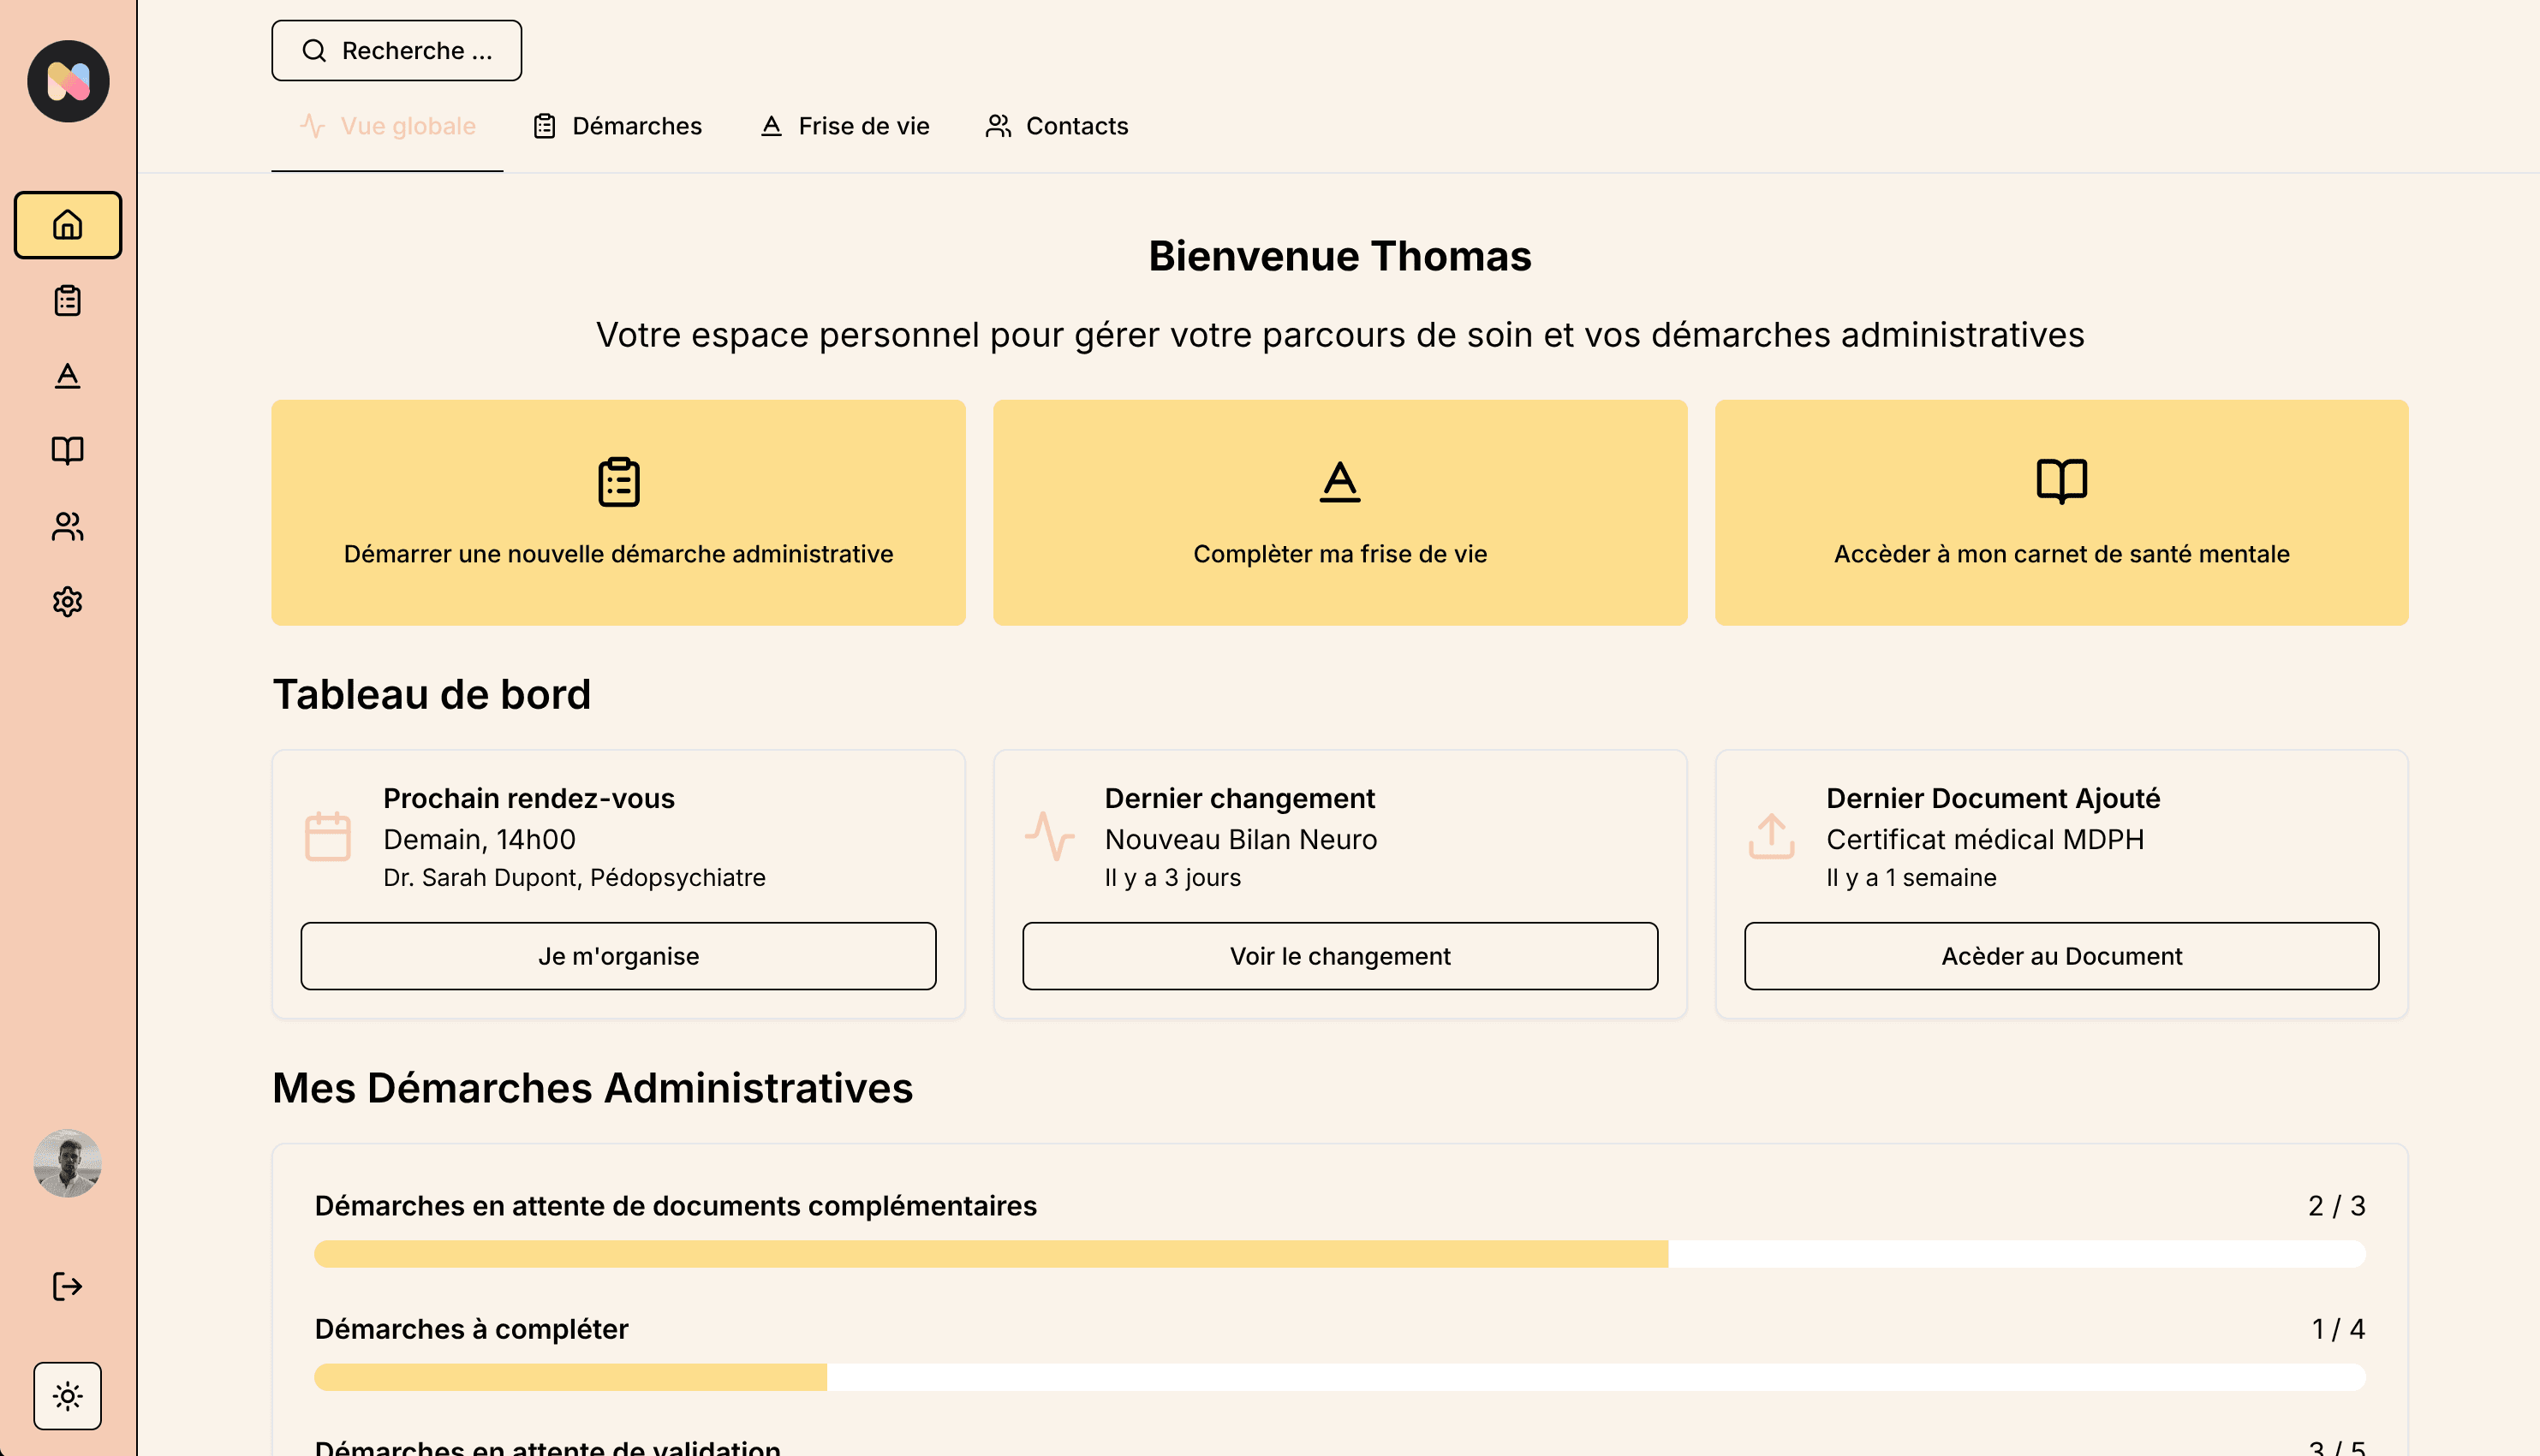This screenshot has width=2540, height=1456.
Task: Click the 'Démarches à compléter' label
Action: click(x=471, y=1329)
